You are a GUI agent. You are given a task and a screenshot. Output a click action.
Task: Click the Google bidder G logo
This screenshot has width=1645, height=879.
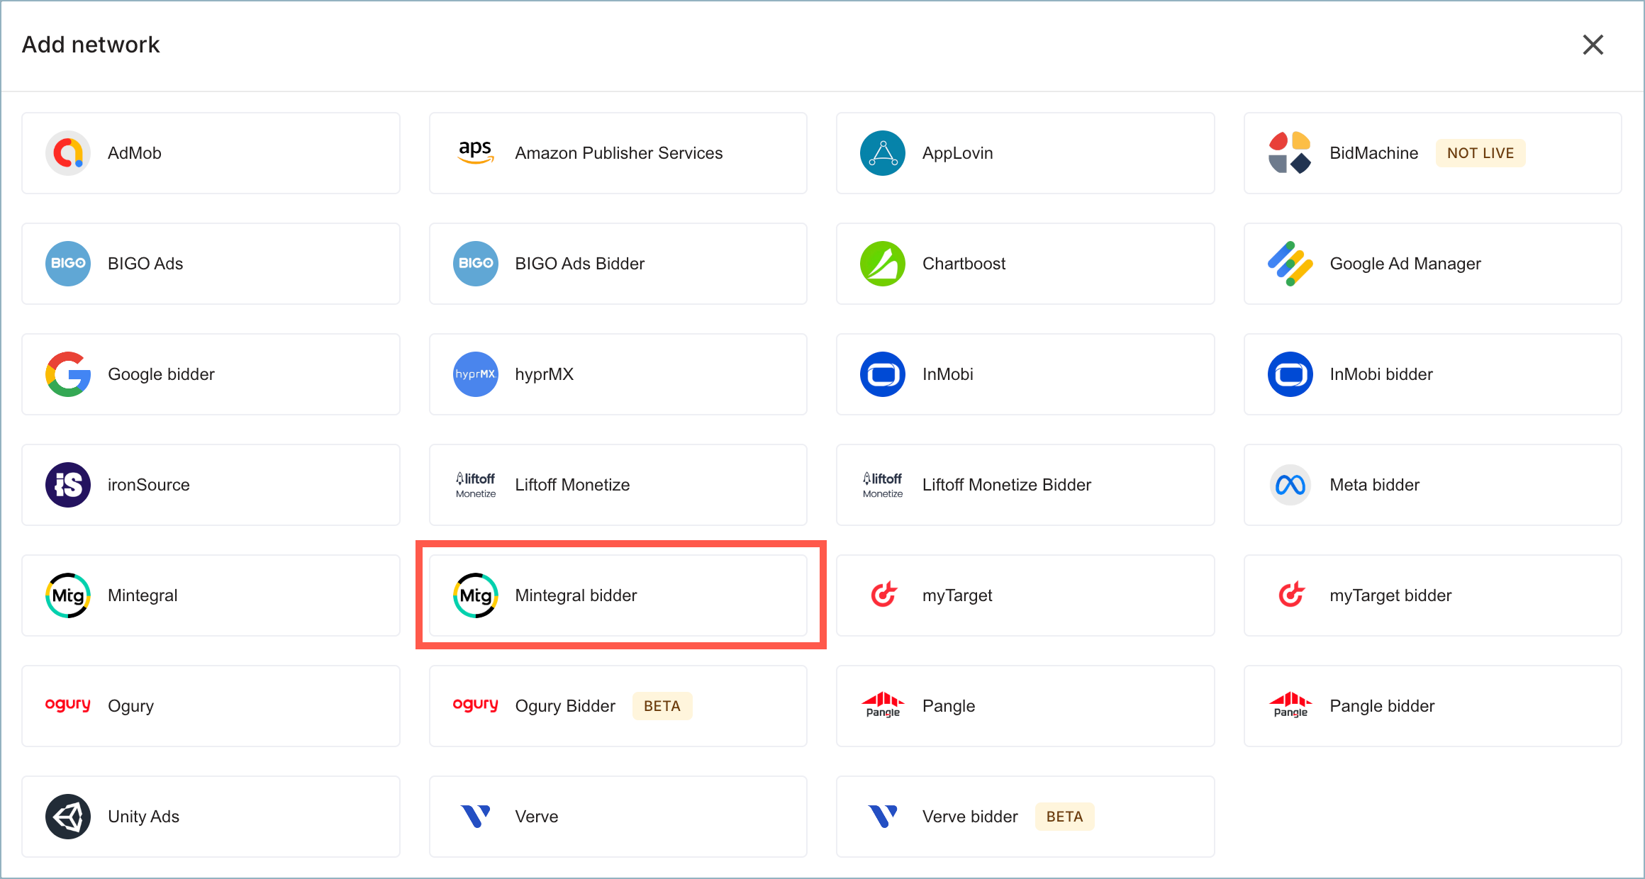68,374
